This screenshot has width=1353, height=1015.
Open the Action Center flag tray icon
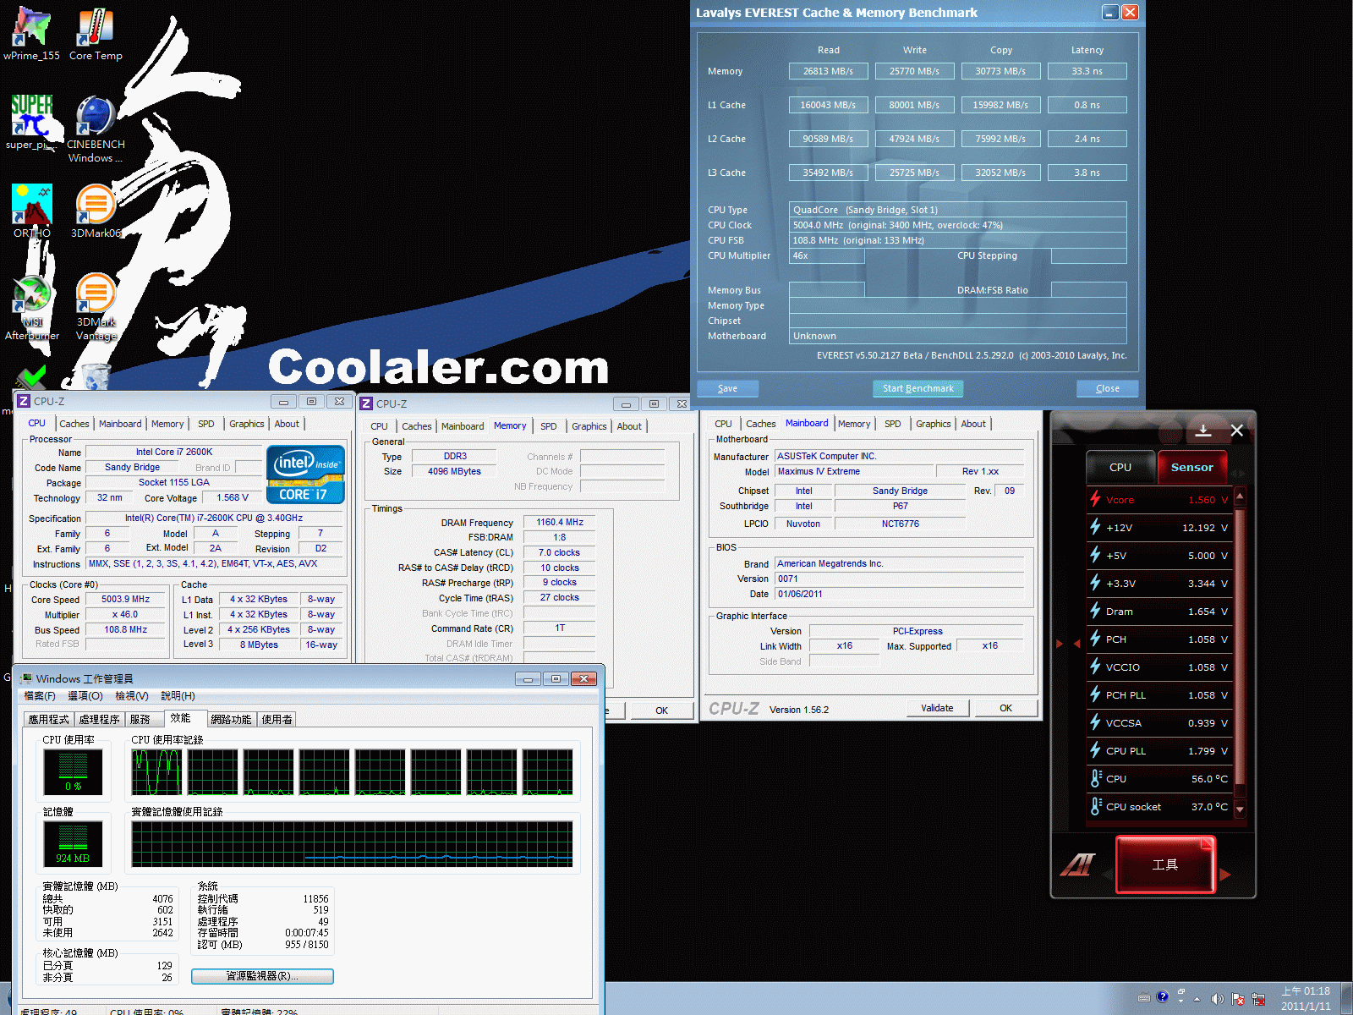click(1238, 999)
